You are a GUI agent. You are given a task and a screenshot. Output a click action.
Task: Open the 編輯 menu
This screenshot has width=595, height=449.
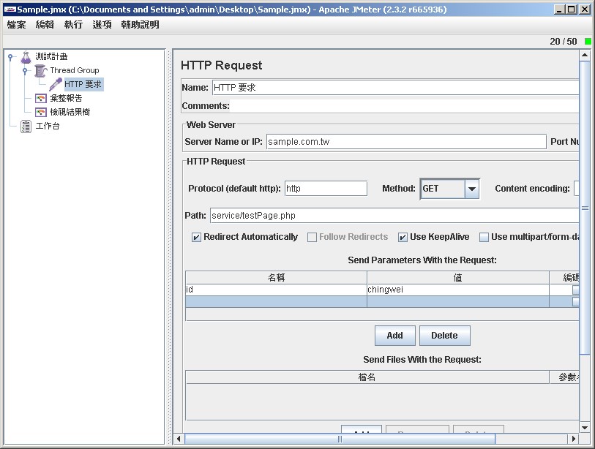click(x=45, y=25)
